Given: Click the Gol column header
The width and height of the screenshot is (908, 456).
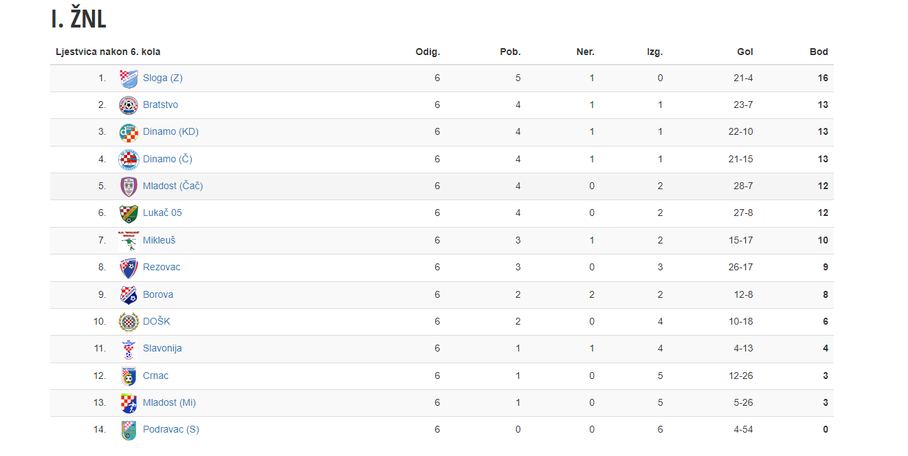Looking at the screenshot, I should [x=745, y=52].
